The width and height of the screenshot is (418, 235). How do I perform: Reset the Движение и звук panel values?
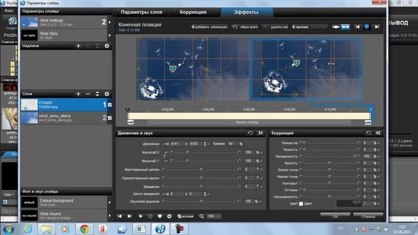[250, 133]
